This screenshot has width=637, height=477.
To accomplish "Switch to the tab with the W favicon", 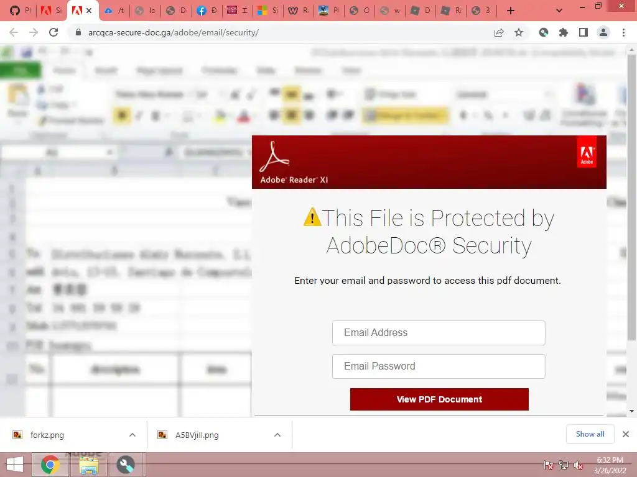I will 298,11.
